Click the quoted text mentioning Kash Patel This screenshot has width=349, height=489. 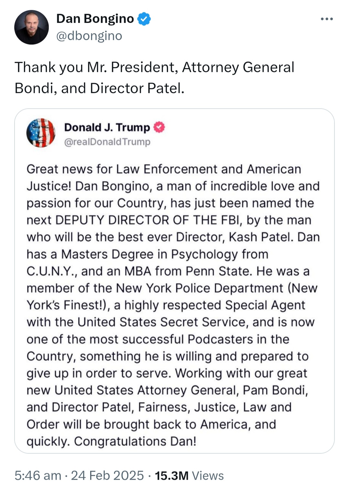coord(261,237)
